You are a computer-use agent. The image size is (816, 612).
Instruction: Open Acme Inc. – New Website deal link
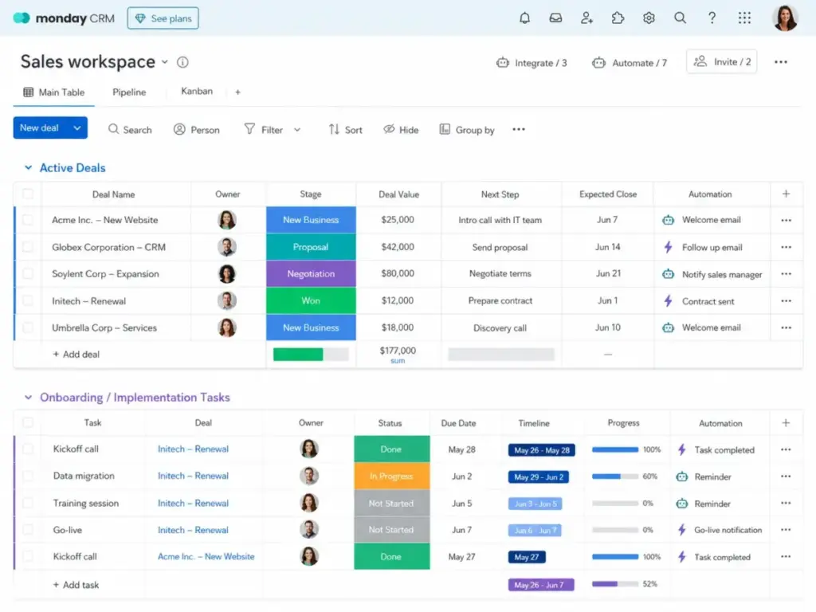(206, 556)
